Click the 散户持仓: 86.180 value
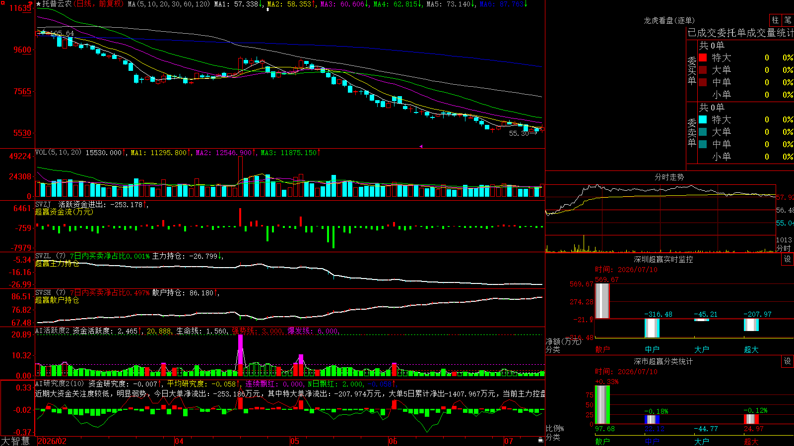Image resolution: width=794 pixels, height=446 pixels. (183, 293)
